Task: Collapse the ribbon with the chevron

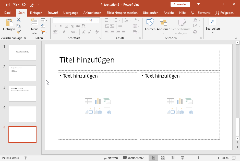Action: coord(236,38)
